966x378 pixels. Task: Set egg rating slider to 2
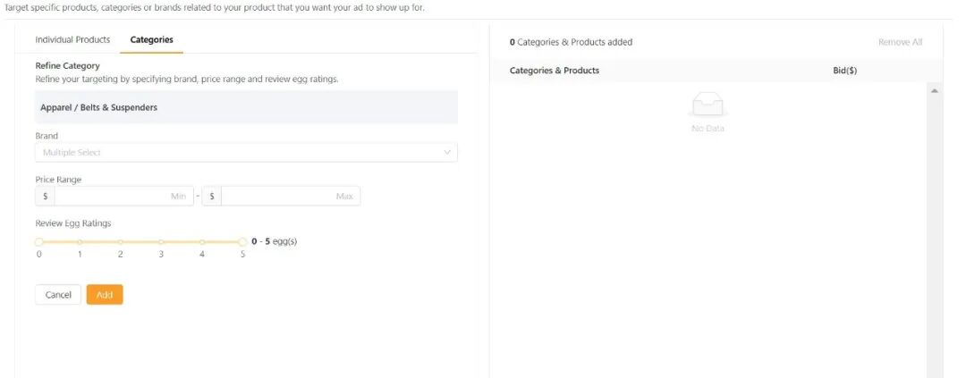click(121, 241)
